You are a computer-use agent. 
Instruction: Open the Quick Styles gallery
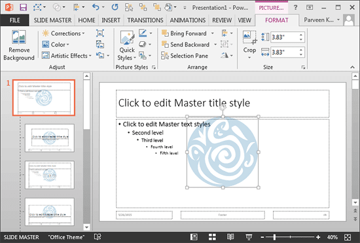(127, 45)
